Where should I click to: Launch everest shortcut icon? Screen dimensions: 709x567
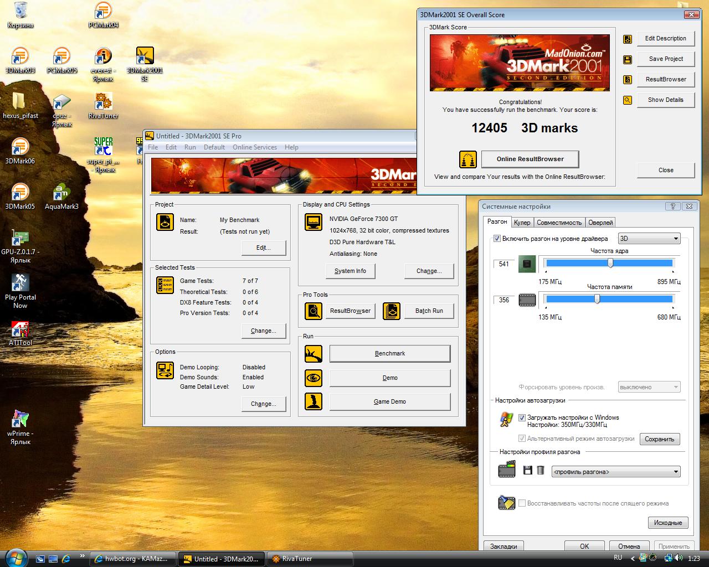(103, 64)
